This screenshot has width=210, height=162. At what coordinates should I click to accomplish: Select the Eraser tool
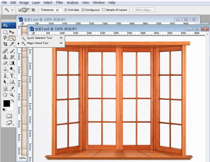tap(5, 63)
